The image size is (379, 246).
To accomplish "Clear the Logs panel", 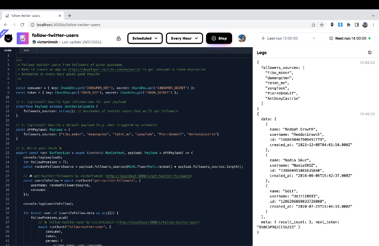I will [x=370, y=52].
